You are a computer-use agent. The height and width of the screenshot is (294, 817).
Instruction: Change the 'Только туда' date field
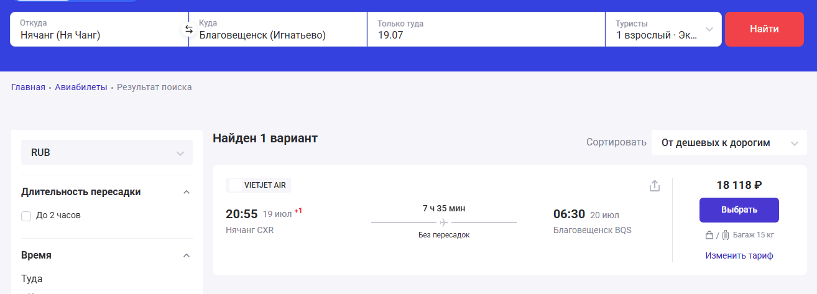point(485,30)
